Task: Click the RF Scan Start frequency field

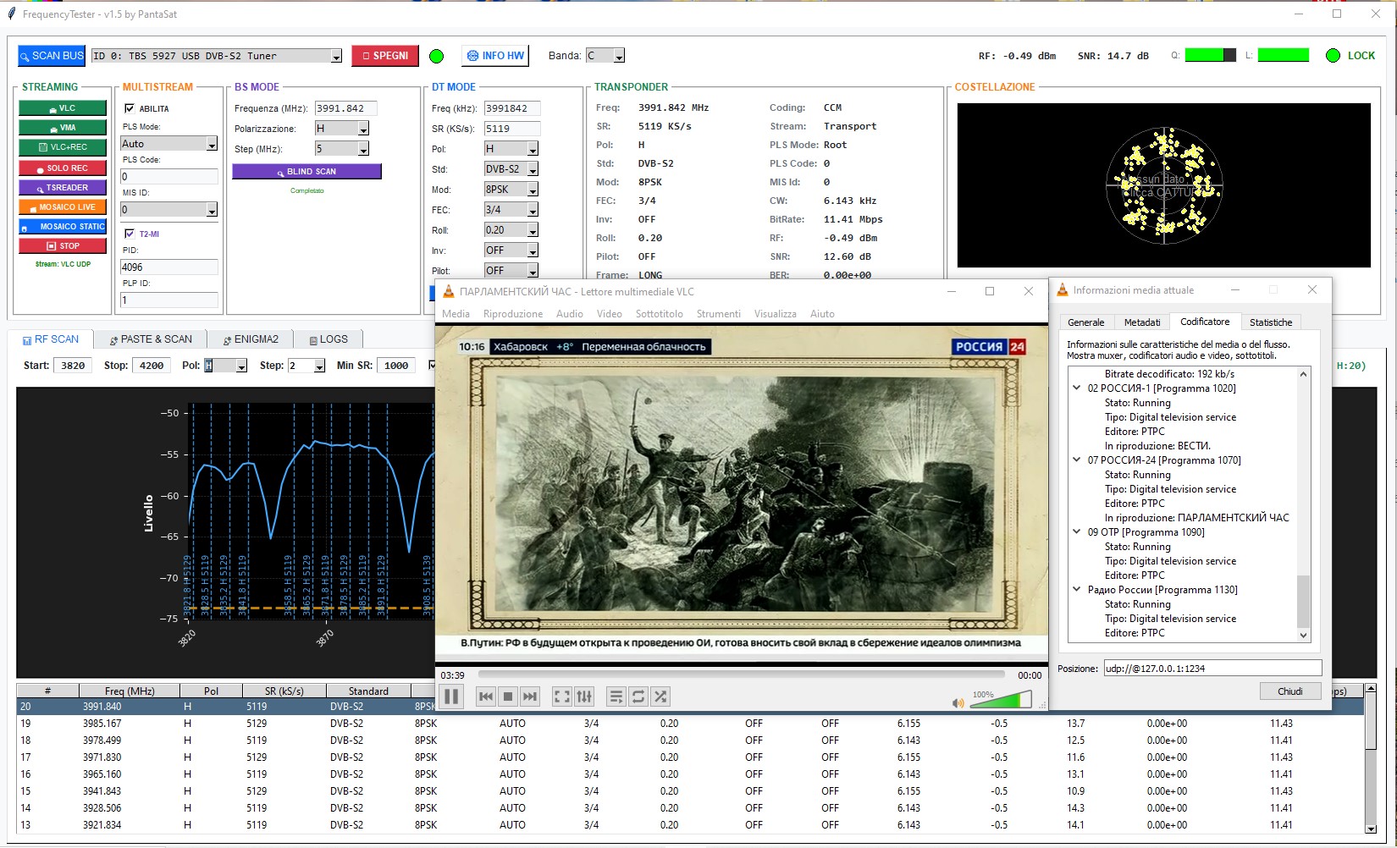Action: [x=74, y=366]
